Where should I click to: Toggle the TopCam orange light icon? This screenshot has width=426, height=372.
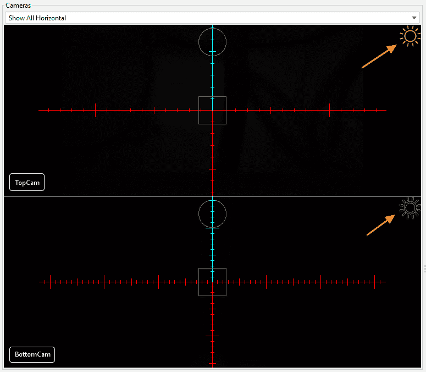tap(410, 37)
